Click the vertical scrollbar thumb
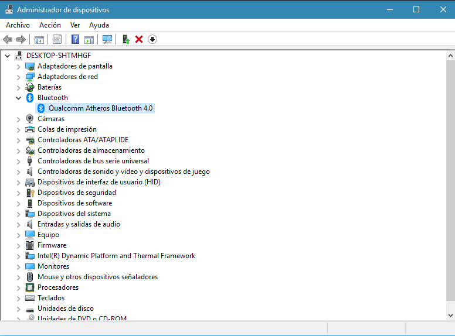Viewport: 455px width, 336px height. (x=450, y=181)
